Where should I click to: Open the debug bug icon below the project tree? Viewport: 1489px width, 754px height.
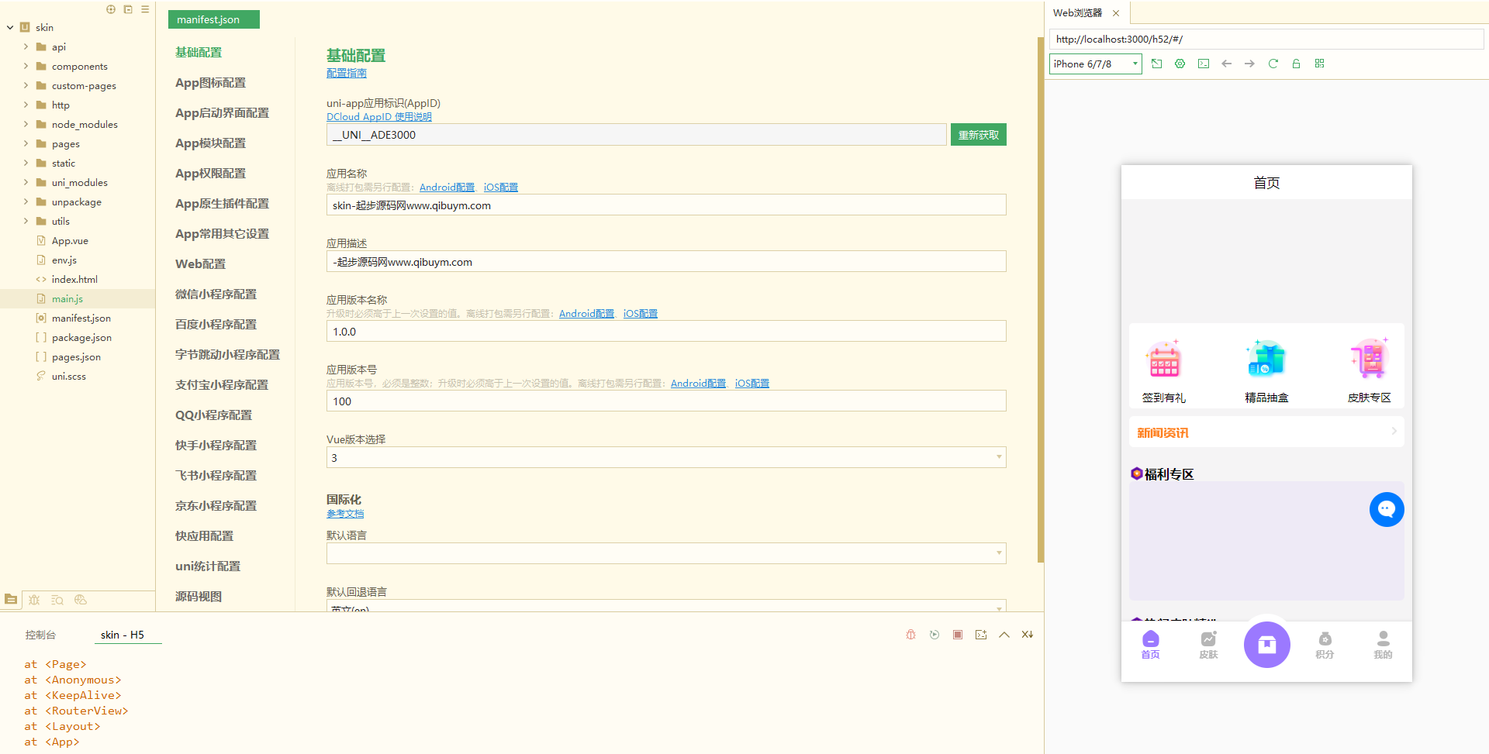34,600
